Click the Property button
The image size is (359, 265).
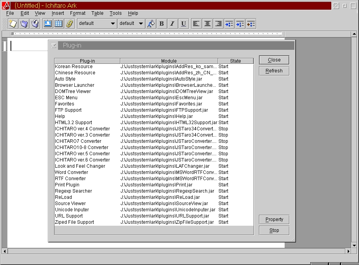(274, 219)
